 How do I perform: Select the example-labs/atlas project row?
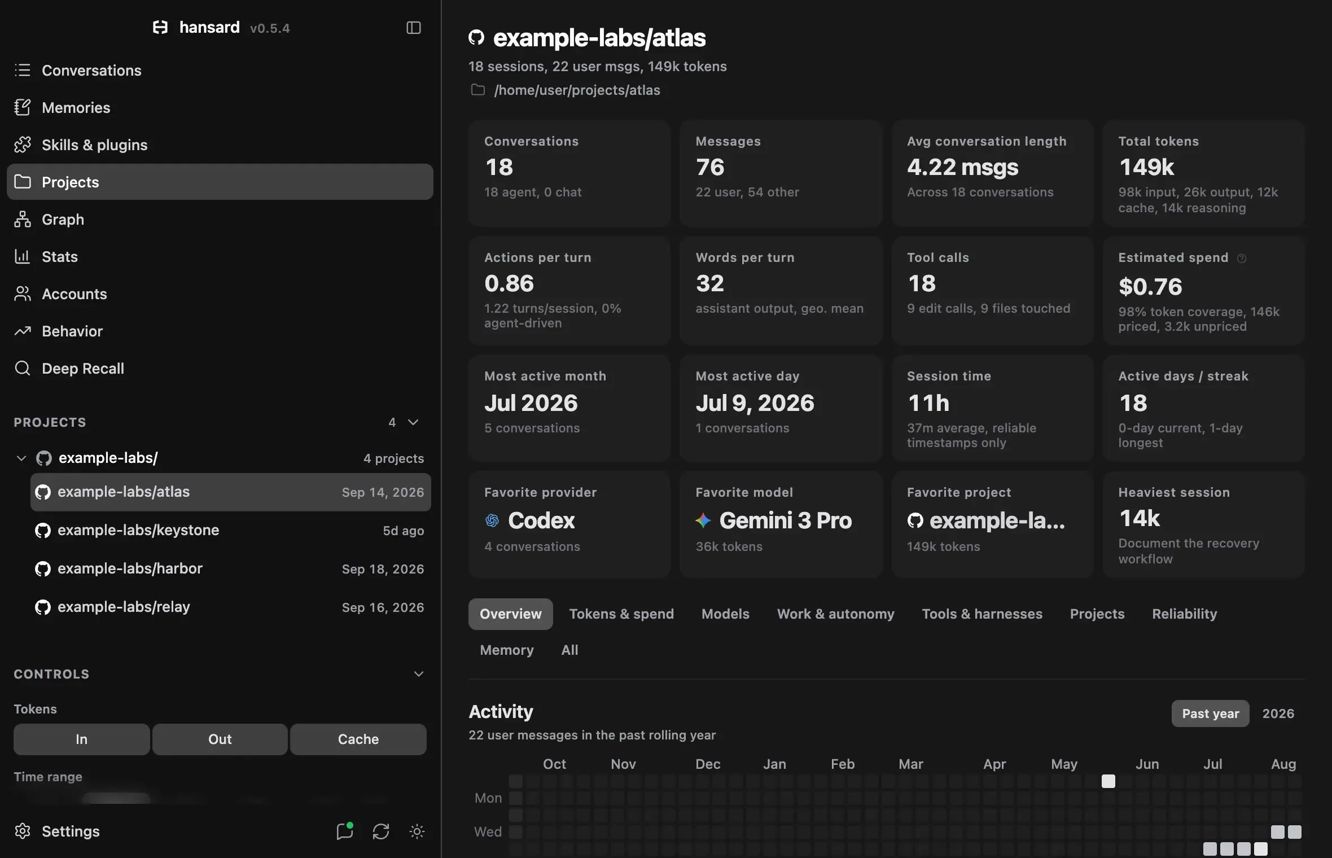pyautogui.click(x=230, y=492)
